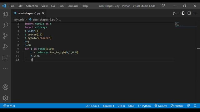Click the feedback icon in status bar
Viewport: 200px width, 112px height.
(188, 106)
